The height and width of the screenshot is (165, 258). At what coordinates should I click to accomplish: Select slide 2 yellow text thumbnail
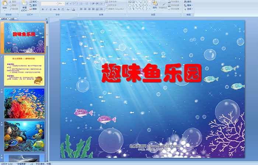click(x=24, y=71)
